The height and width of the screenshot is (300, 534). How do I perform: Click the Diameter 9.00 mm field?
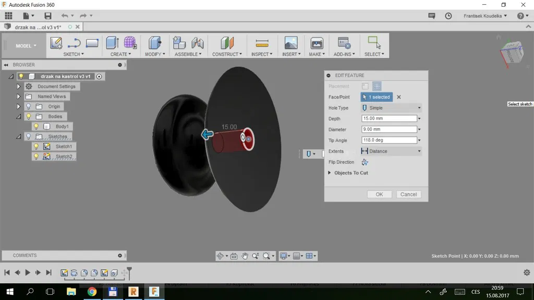(389, 129)
